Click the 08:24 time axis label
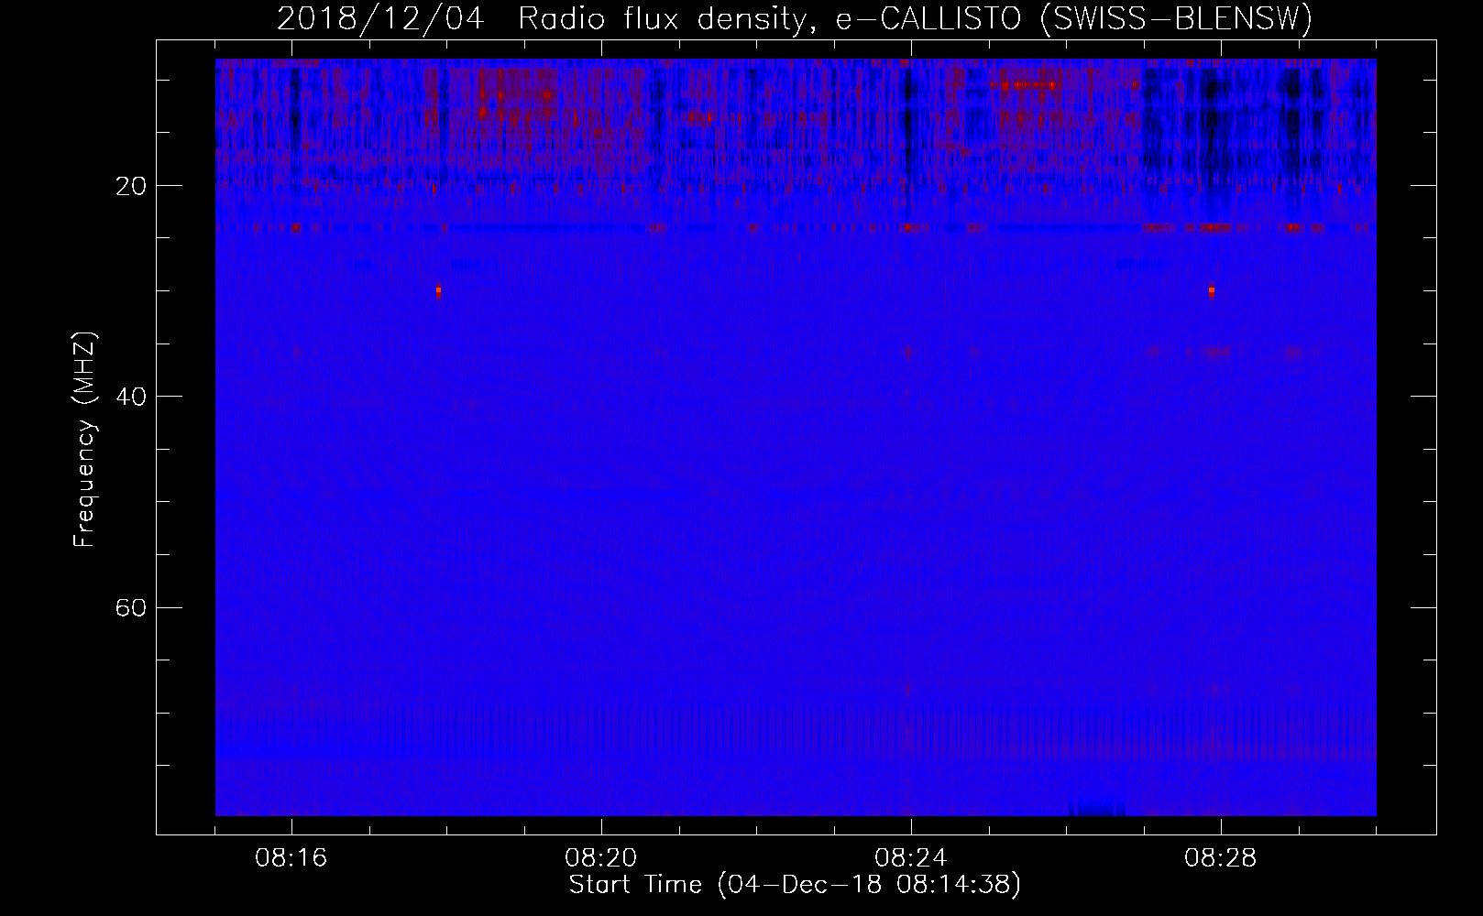The height and width of the screenshot is (916, 1483). pos(911,858)
